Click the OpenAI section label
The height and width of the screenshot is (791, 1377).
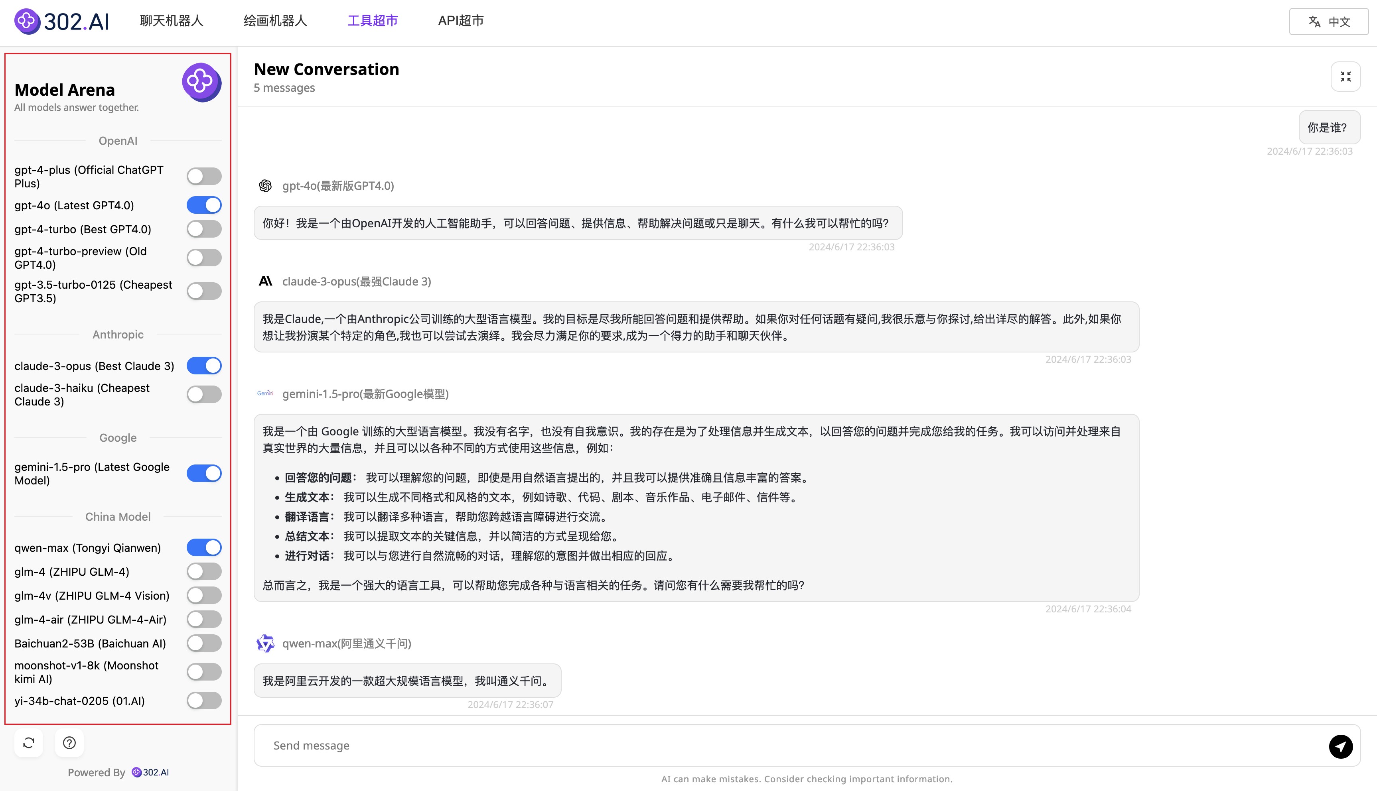click(118, 141)
